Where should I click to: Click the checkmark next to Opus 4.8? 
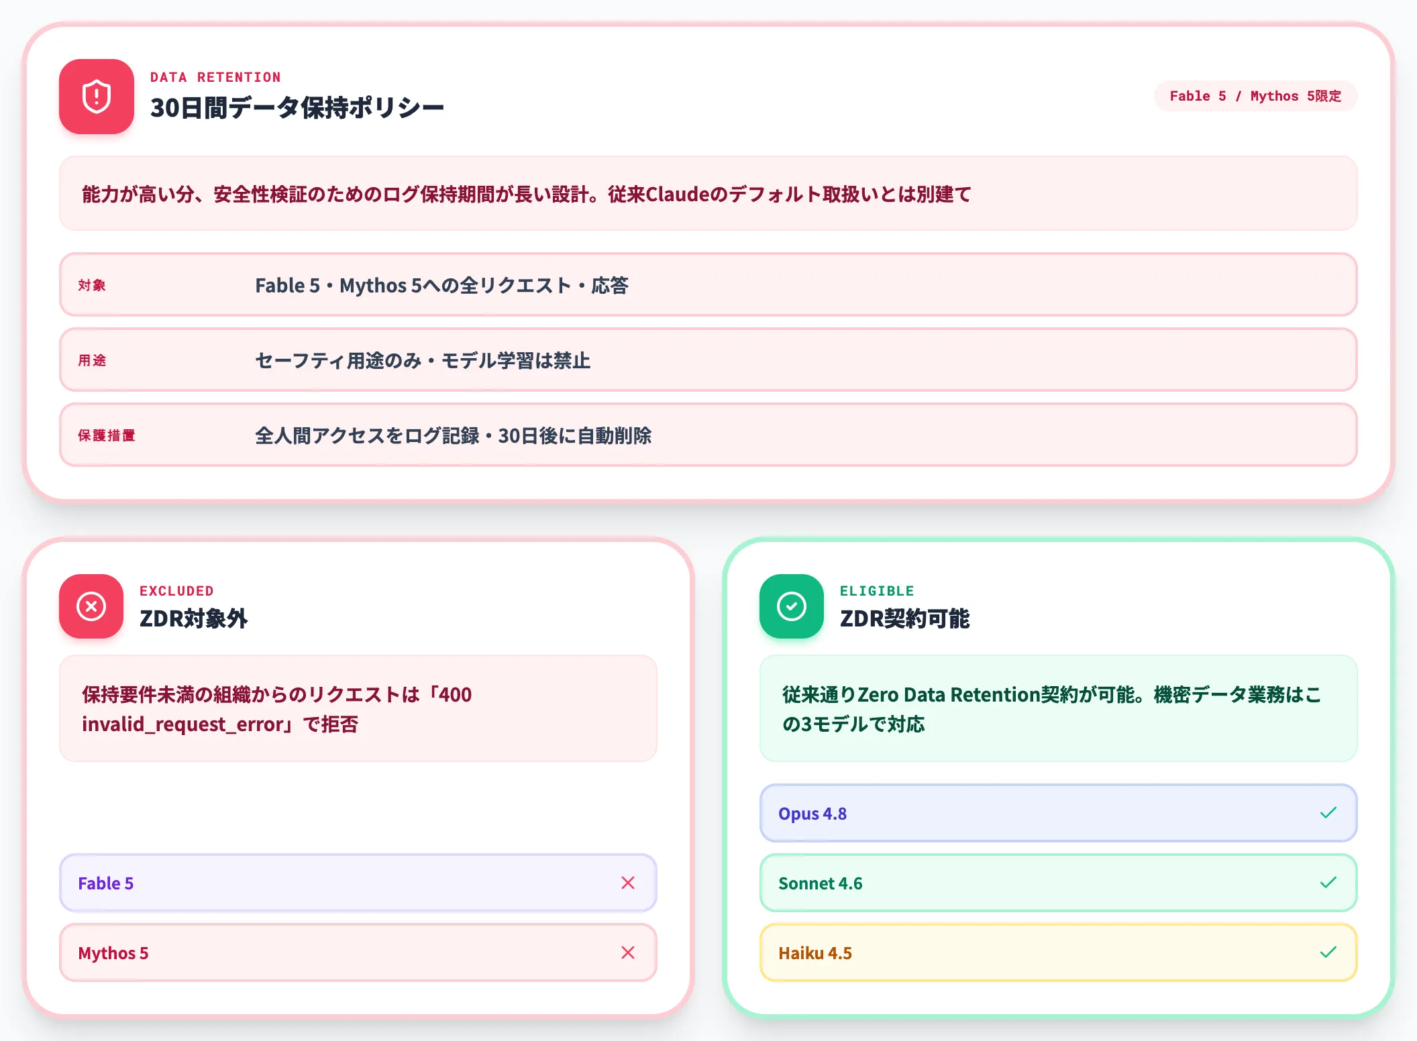coord(1328,813)
